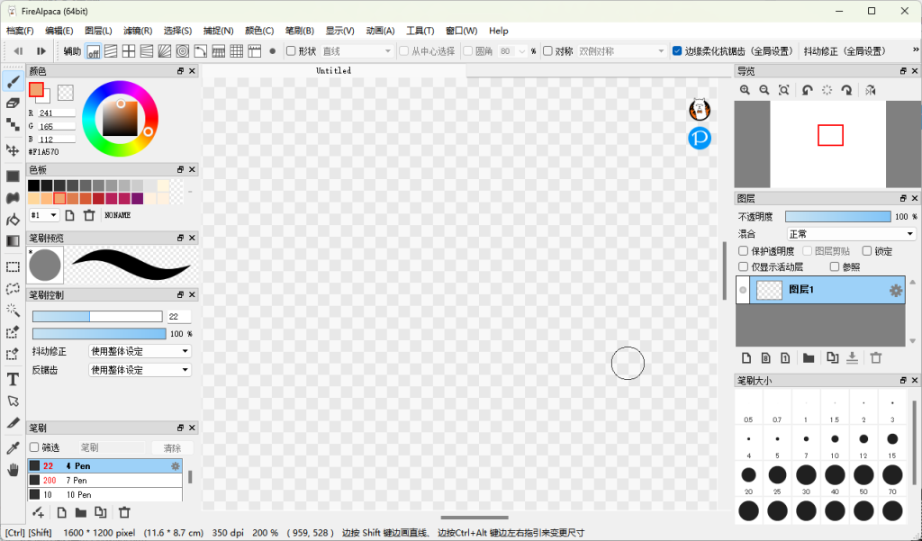The width and height of the screenshot is (922, 541).
Task: Open the 抖动修正 dropdown in brush control
Action: tap(140, 351)
